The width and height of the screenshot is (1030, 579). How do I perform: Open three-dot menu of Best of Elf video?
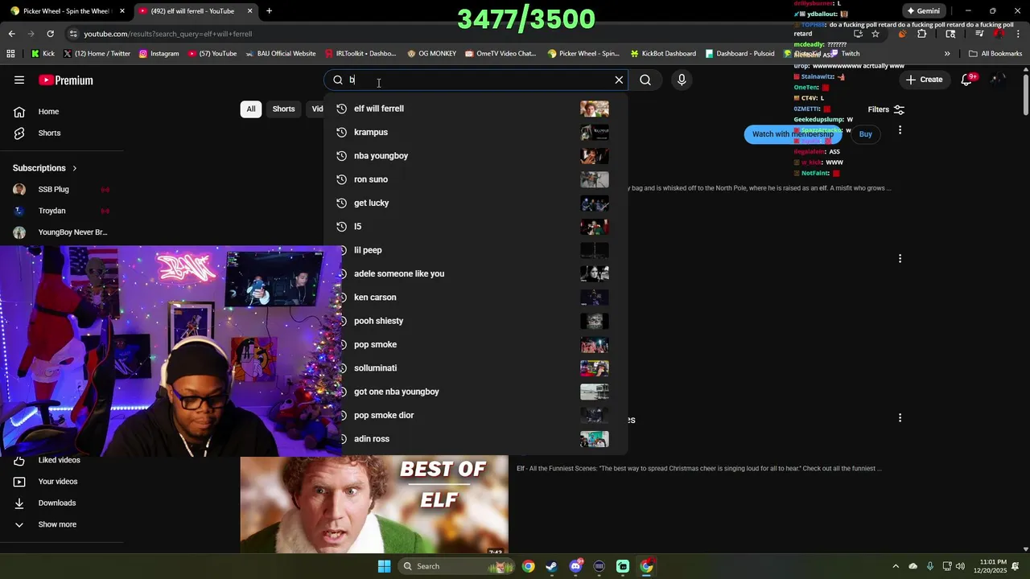(x=900, y=418)
